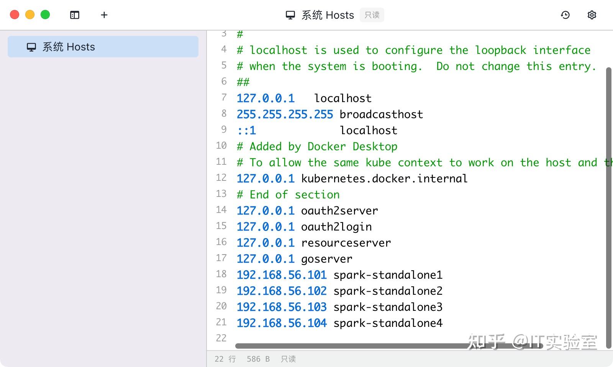Viewport: 613px width, 367px height.
Task: Click the gear icon at top right corner
Action: pos(592,15)
